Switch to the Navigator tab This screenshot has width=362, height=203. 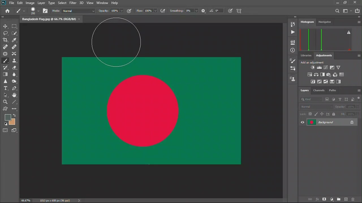pos(325,22)
